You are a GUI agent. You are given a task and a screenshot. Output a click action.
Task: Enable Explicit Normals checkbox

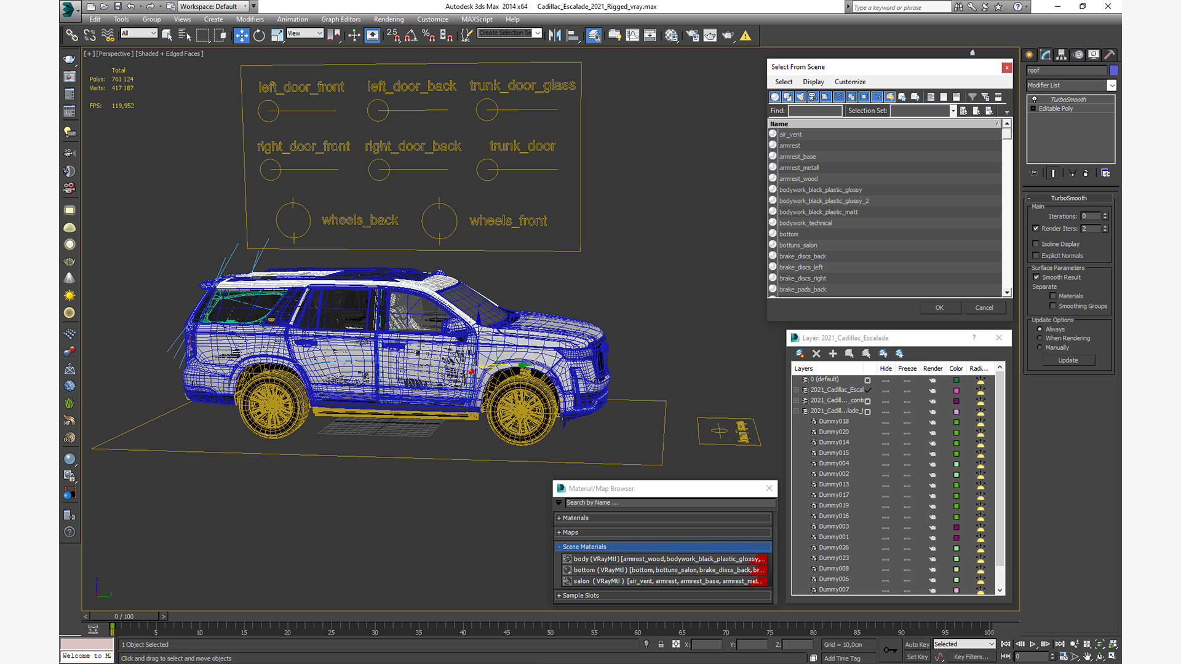pyautogui.click(x=1036, y=256)
